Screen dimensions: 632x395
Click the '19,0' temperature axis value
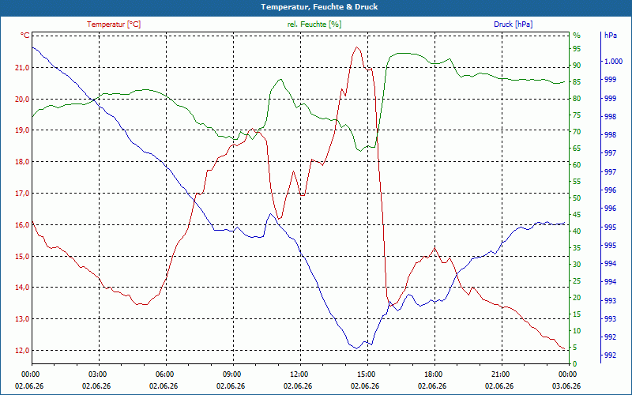23,130
